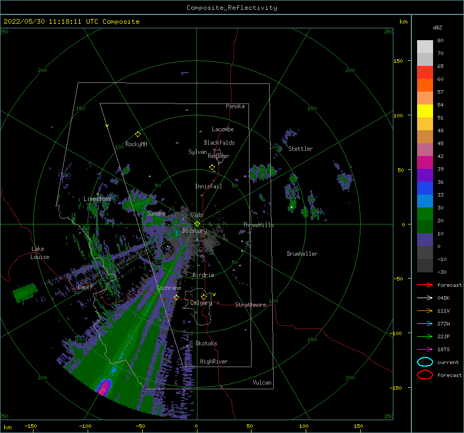The width and height of the screenshot is (464, 433).
Task: Click the Banff label on map
Action: tap(85, 287)
